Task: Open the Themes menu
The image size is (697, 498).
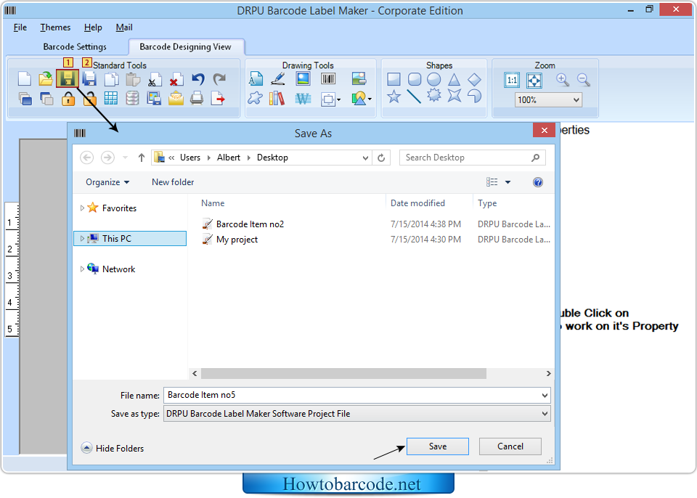Action: click(x=55, y=28)
